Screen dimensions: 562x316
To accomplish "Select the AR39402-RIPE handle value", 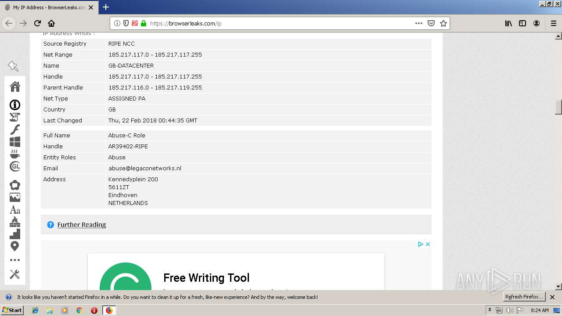I will click(128, 147).
